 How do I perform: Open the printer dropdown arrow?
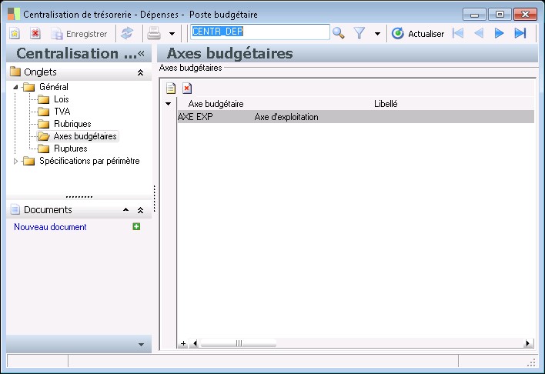[172, 34]
